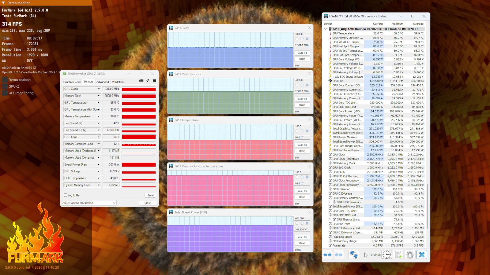Screen dimensions: 490x275
Task: Click blue color swatch in GPU Clock graph
Action: pyautogui.click(x=307, y=39)
